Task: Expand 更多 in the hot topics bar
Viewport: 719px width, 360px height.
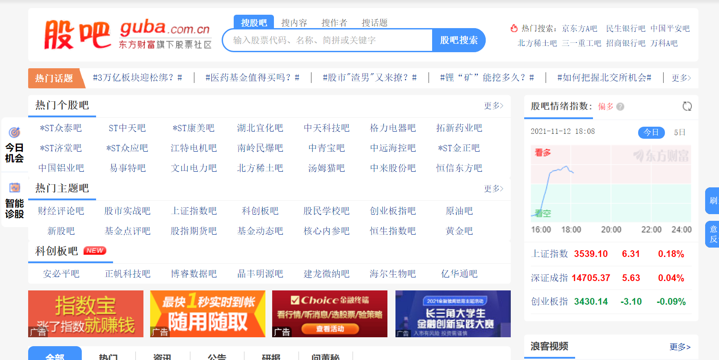Action: 681,78
